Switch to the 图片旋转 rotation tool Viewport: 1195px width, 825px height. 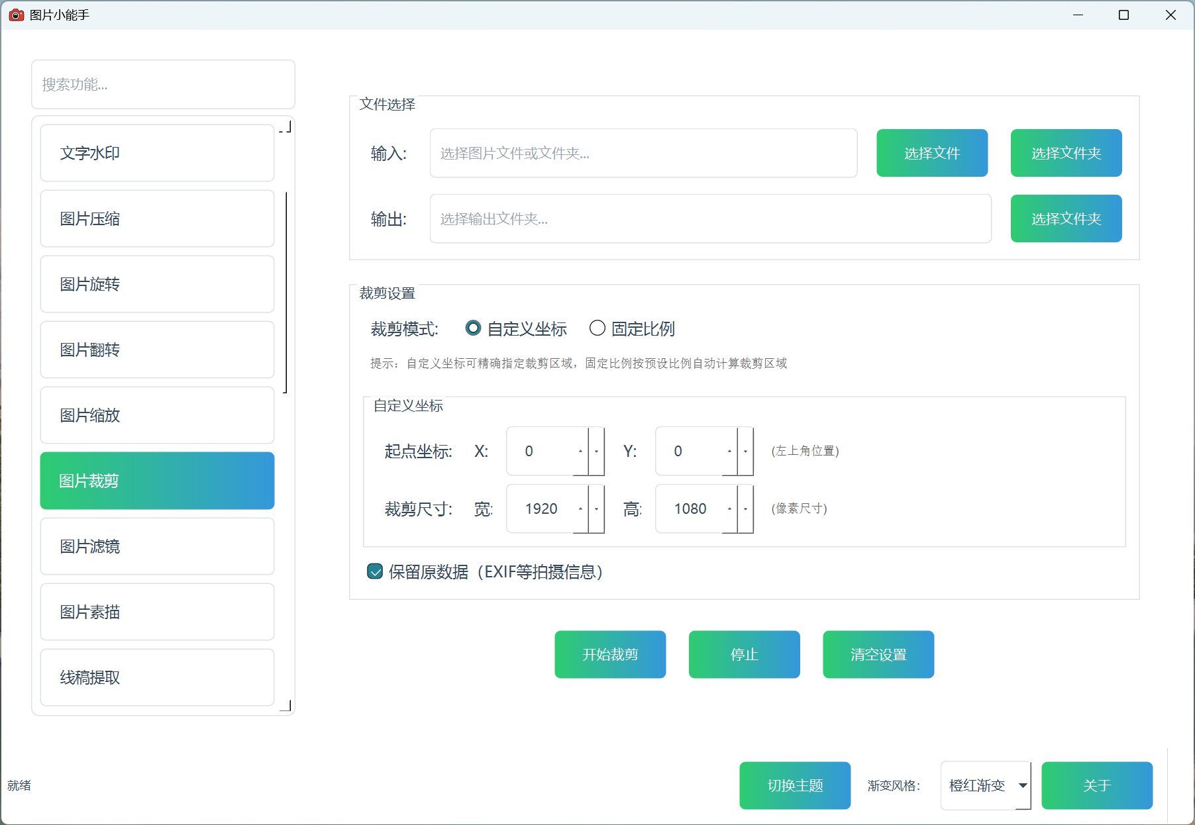(157, 284)
